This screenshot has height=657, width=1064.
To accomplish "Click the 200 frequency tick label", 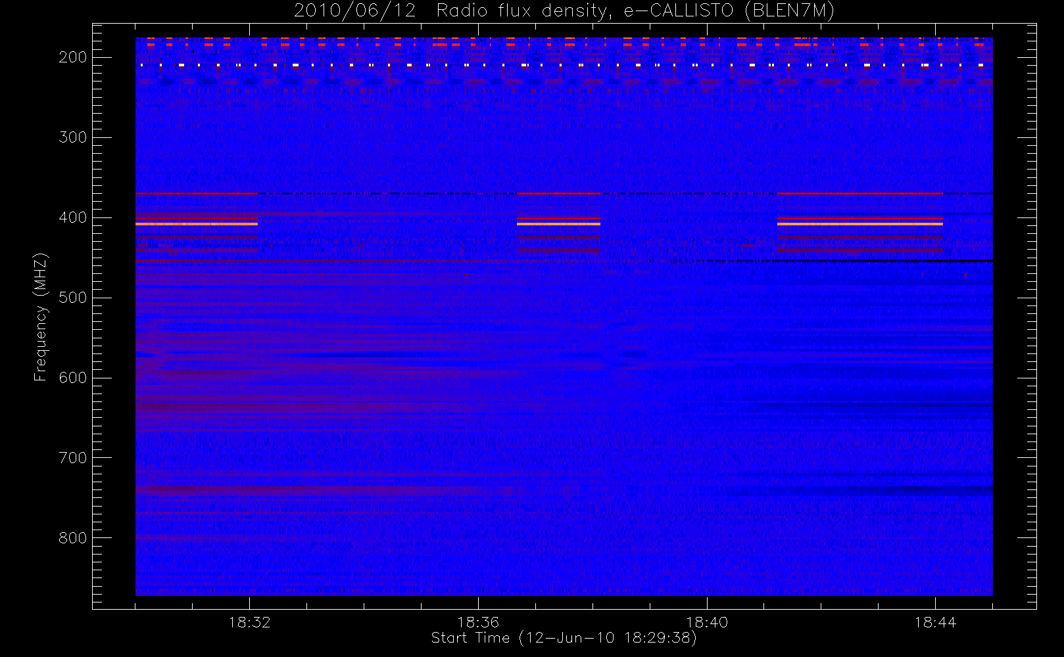I will (73, 57).
